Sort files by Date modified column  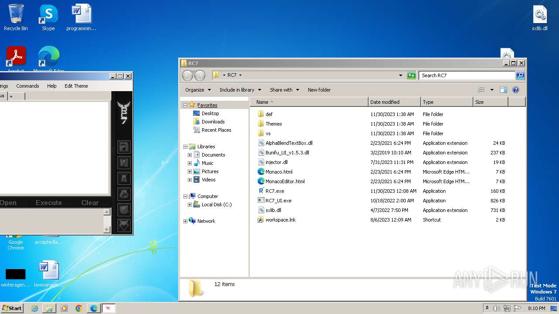394,102
